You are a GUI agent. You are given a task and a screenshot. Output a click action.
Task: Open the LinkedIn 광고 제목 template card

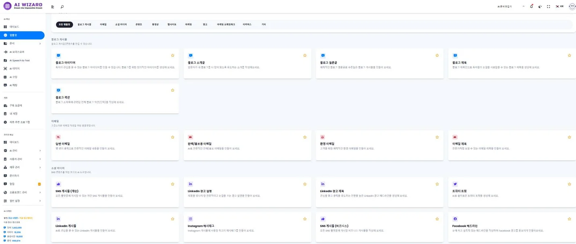[x=379, y=192]
